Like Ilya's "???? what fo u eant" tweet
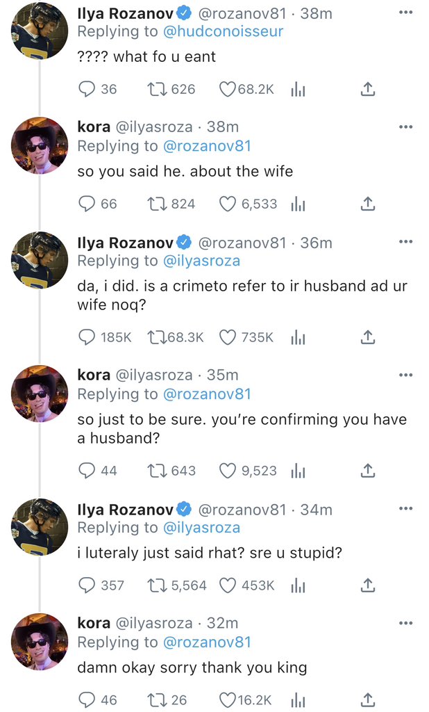This screenshot has height=712, width=429. (228, 90)
